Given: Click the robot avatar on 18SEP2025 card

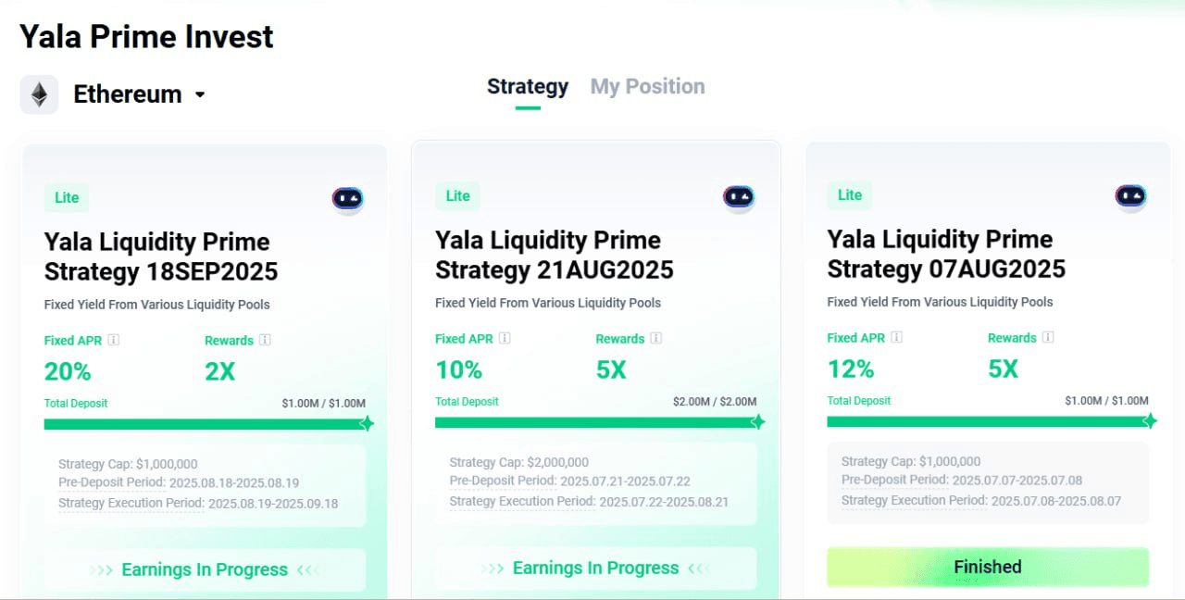Looking at the screenshot, I should (x=348, y=199).
